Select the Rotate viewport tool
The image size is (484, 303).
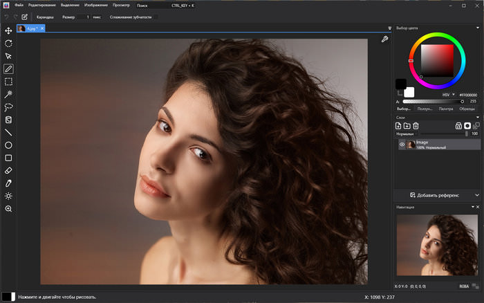(8, 44)
